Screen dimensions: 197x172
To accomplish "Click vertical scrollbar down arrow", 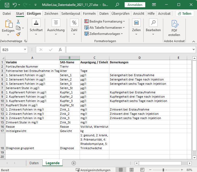I will click(x=194, y=158).
